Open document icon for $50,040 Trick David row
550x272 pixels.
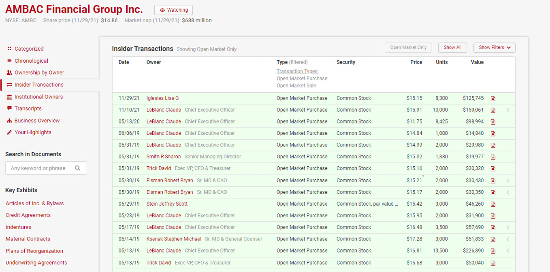coord(493,263)
